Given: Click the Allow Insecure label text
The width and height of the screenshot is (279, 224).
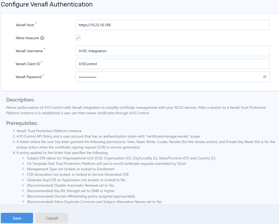Looking at the screenshot, I should tap(27, 38).
